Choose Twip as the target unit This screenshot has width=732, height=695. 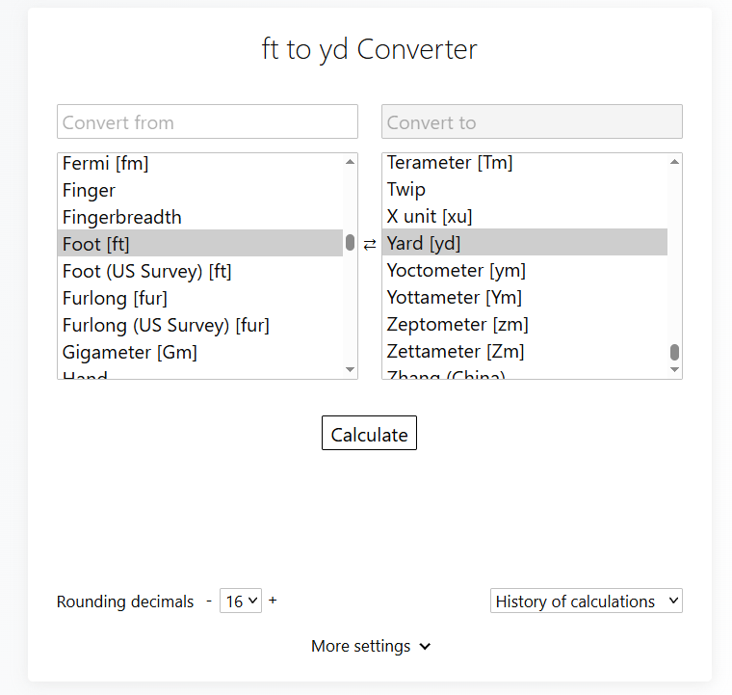[406, 190]
